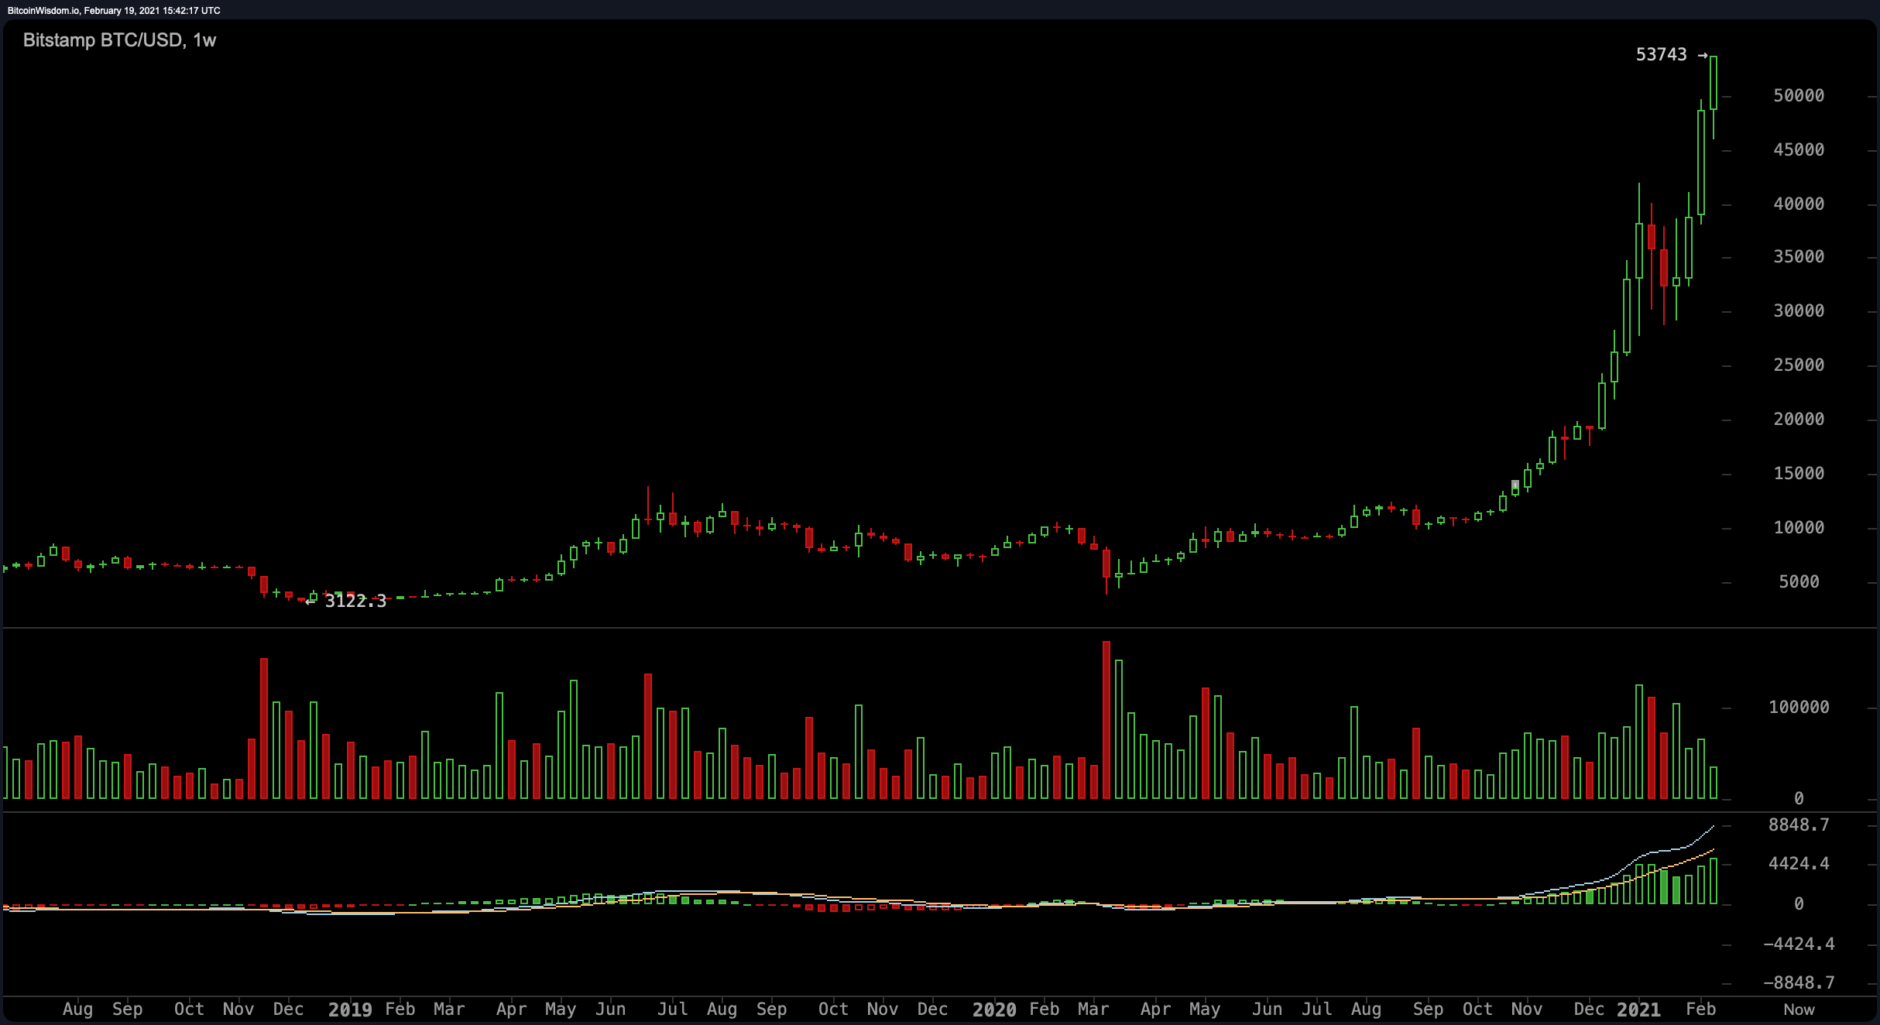Click the 10000 price axis label
The image size is (1880, 1025).
pos(1799,528)
